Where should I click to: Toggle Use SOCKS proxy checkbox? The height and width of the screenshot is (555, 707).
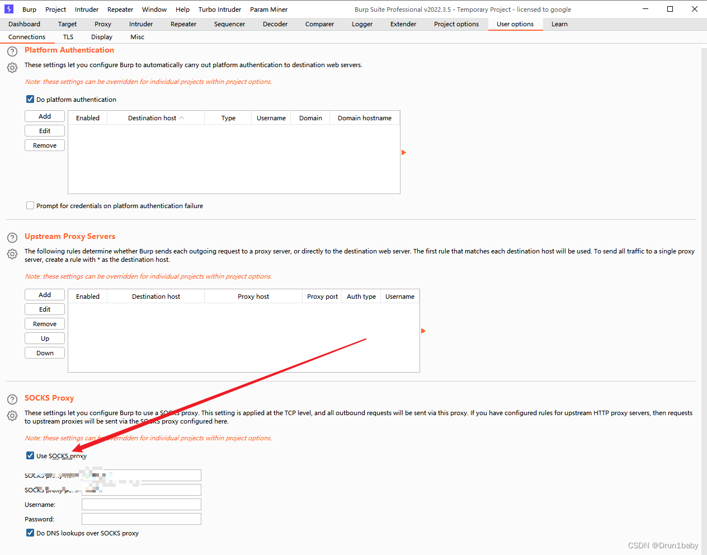pos(30,455)
